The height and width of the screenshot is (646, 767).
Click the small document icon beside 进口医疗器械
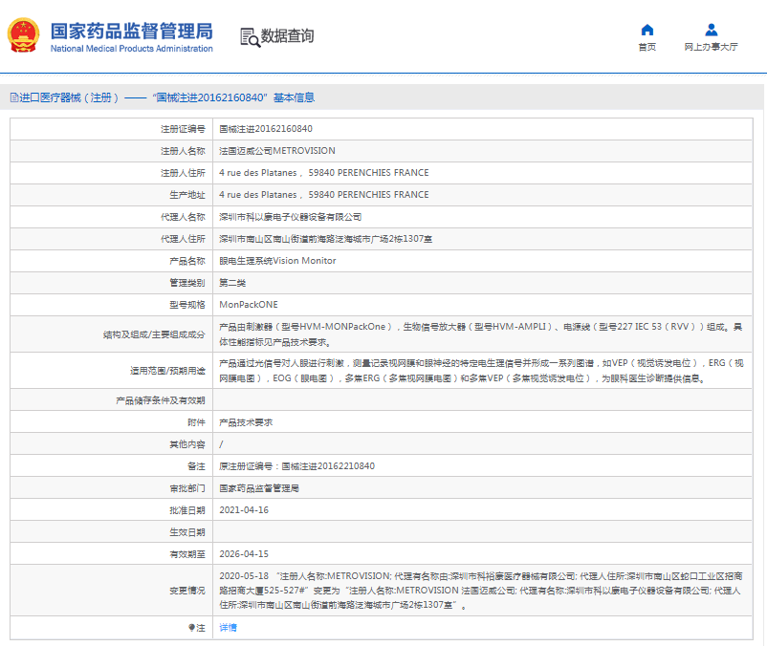point(12,97)
